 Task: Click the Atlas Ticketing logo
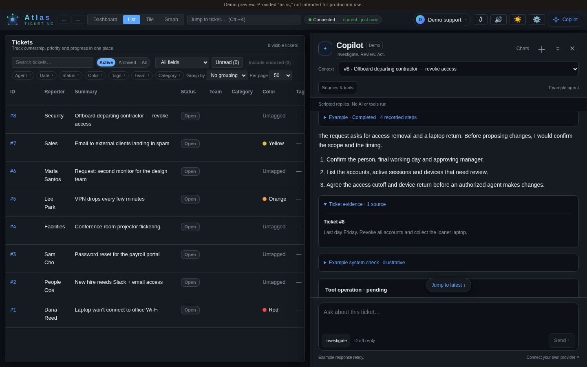(x=30, y=20)
